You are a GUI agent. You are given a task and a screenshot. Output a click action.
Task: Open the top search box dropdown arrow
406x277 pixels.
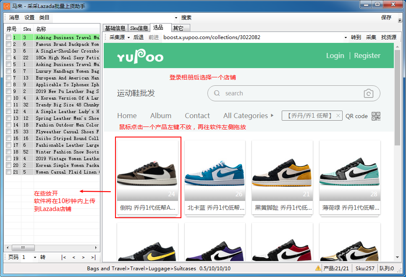tap(176, 18)
